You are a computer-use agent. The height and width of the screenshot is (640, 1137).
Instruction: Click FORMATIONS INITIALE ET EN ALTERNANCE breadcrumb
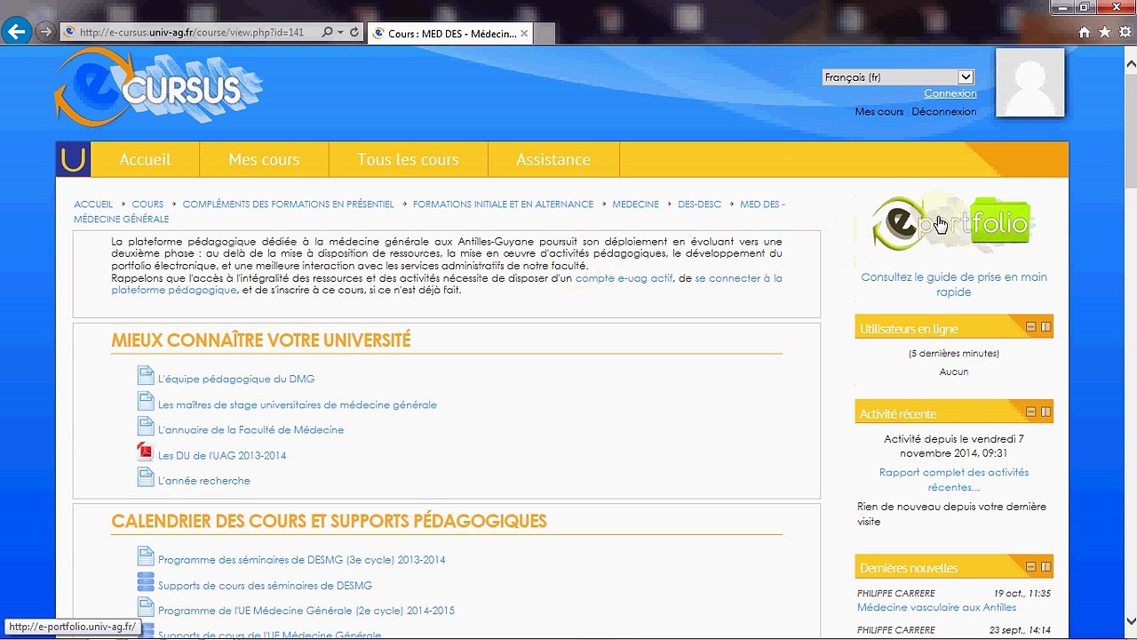[503, 204]
